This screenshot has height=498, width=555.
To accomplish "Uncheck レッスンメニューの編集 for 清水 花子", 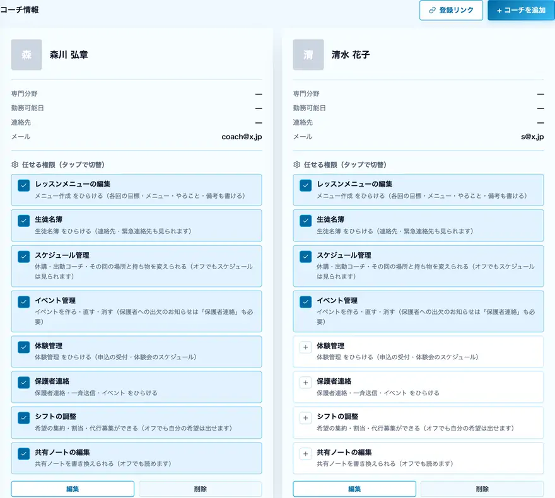I will tap(305, 185).
